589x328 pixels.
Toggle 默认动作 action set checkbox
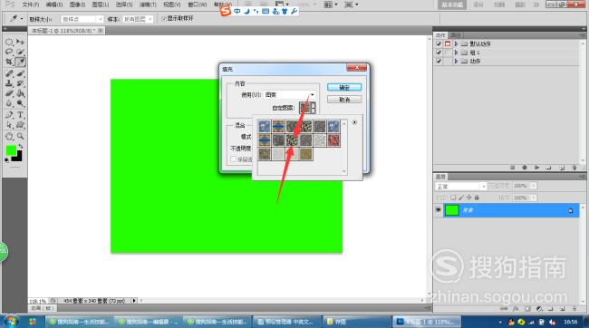click(x=439, y=44)
